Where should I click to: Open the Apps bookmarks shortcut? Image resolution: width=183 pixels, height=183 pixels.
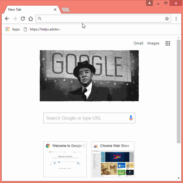pos(13,29)
